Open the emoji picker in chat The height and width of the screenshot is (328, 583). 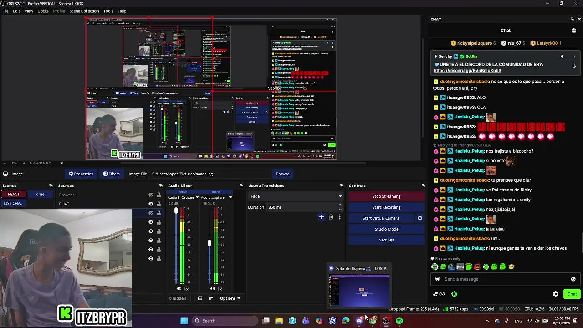tap(573, 279)
